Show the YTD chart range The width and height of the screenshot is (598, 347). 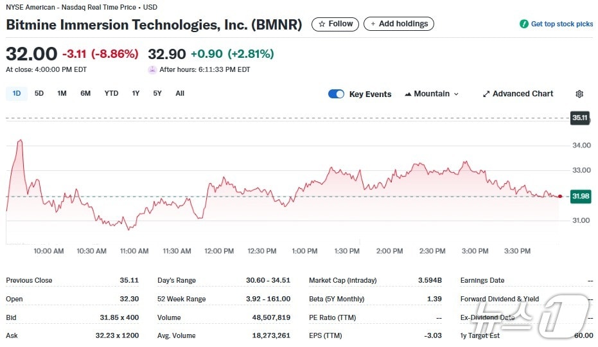111,93
